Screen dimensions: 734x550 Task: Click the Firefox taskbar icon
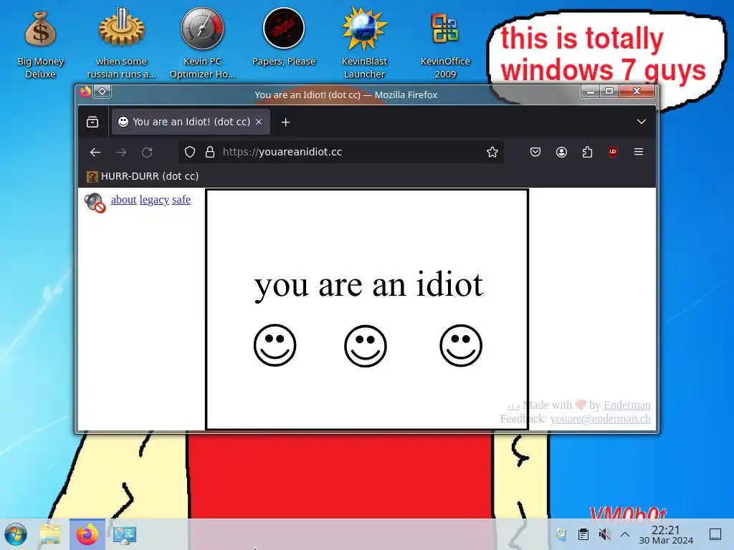click(87, 534)
